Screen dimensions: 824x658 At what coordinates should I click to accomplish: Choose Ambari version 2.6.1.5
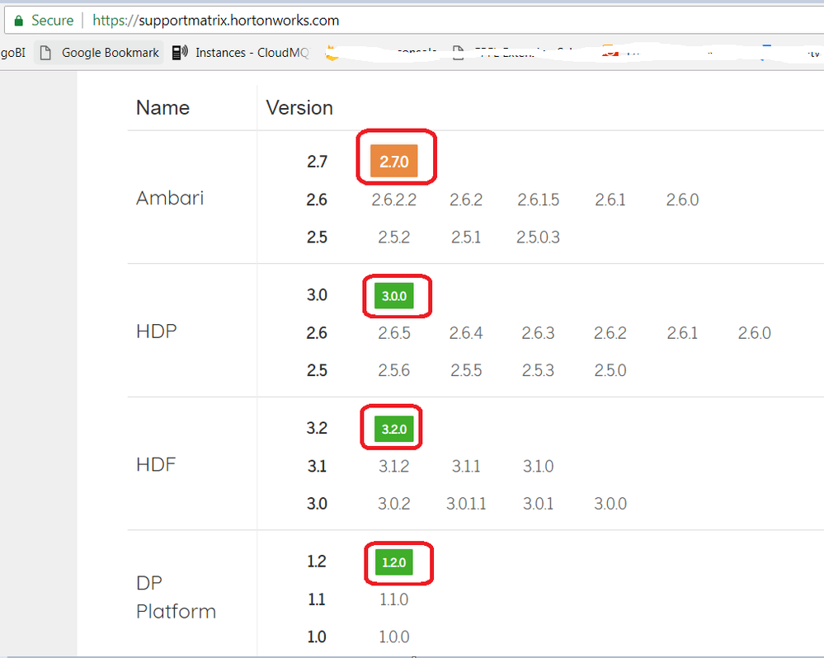click(538, 200)
